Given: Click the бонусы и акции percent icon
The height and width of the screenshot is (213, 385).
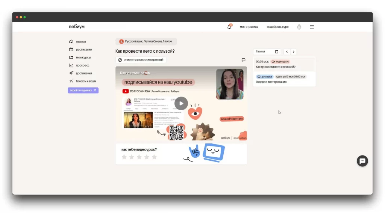Looking at the screenshot, I should [x=71, y=81].
